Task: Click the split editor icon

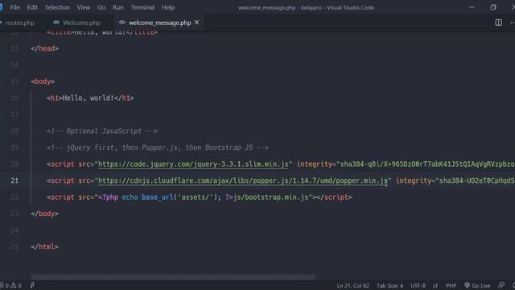Action: tap(499, 23)
